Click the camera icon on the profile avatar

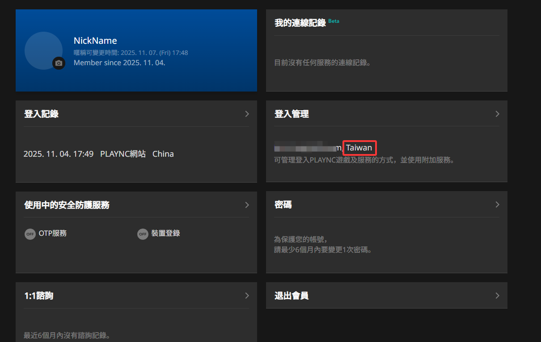(x=59, y=63)
